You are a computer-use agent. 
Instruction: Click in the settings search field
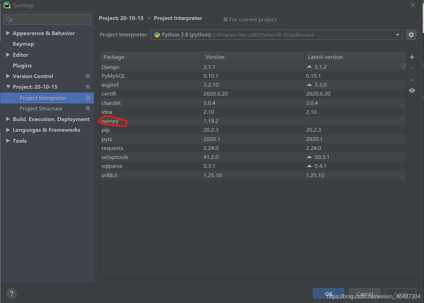pyautogui.click(x=47, y=20)
